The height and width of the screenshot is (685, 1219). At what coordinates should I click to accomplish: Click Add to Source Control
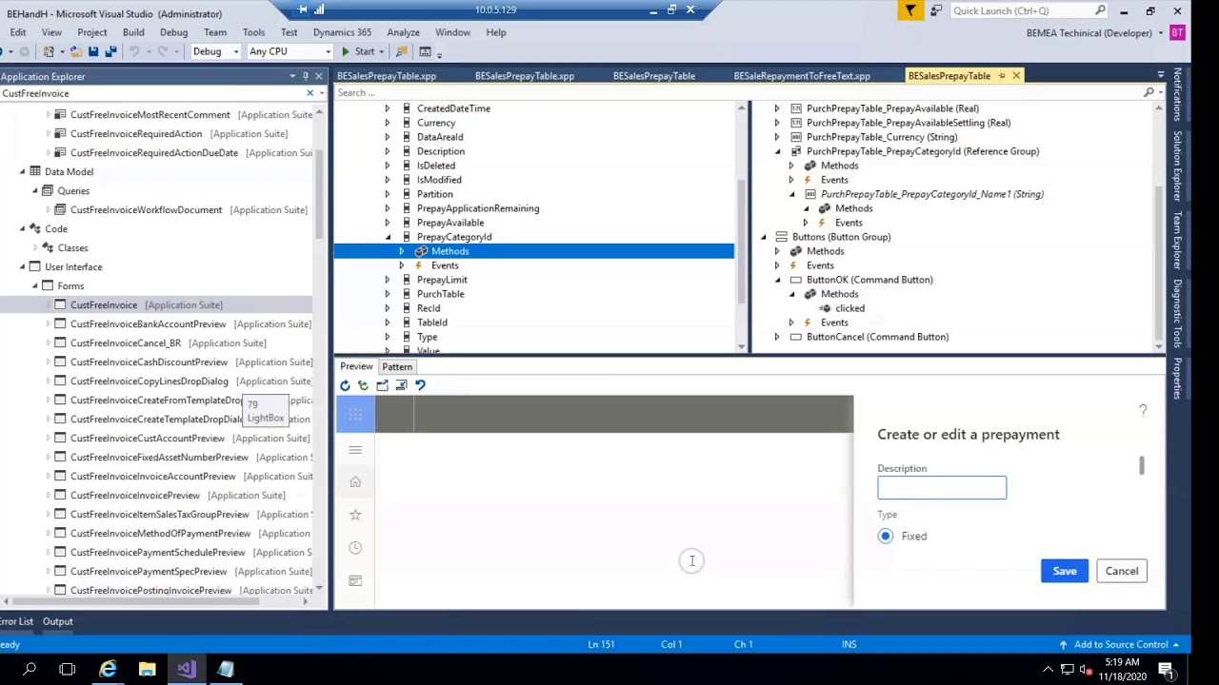point(1121,644)
